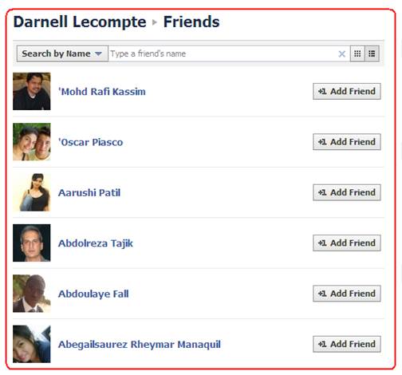This screenshot has height=375, width=402.
Task: Open Abdoulaye Fall profile link
Action: (93, 294)
